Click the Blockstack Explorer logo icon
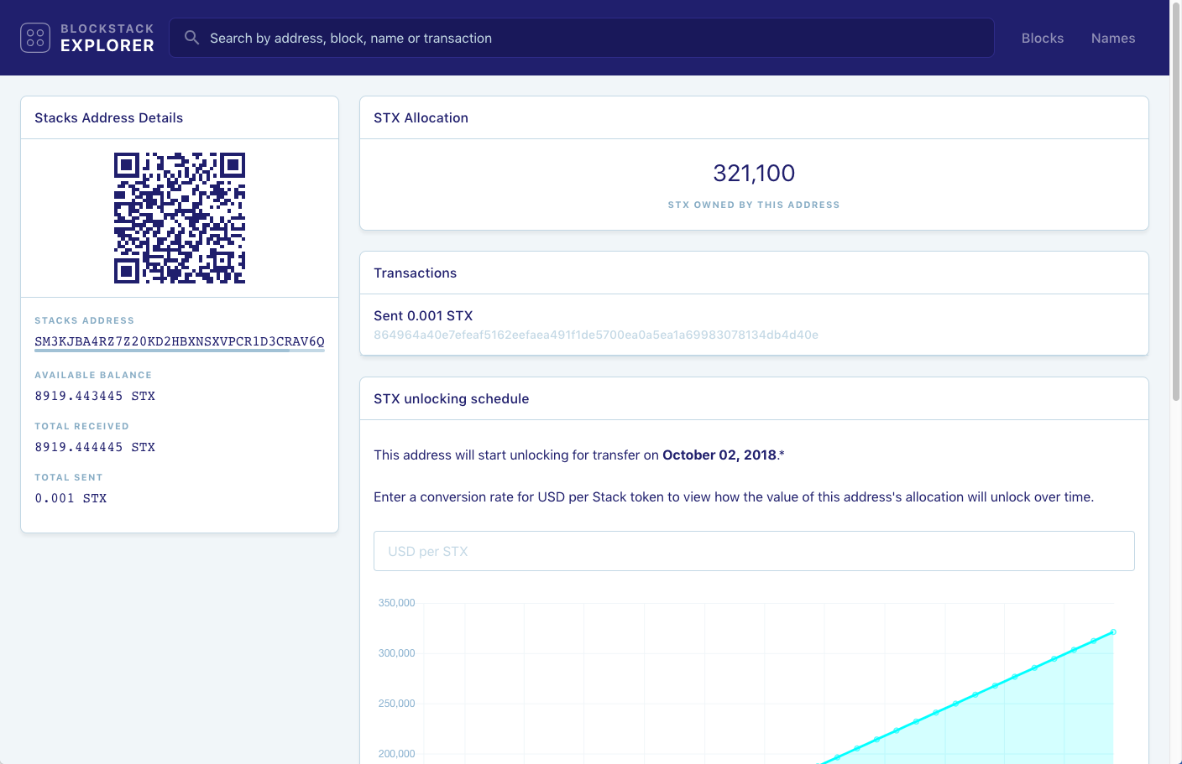Viewport: 1182px width, 764px height. (x=35, y=38)
